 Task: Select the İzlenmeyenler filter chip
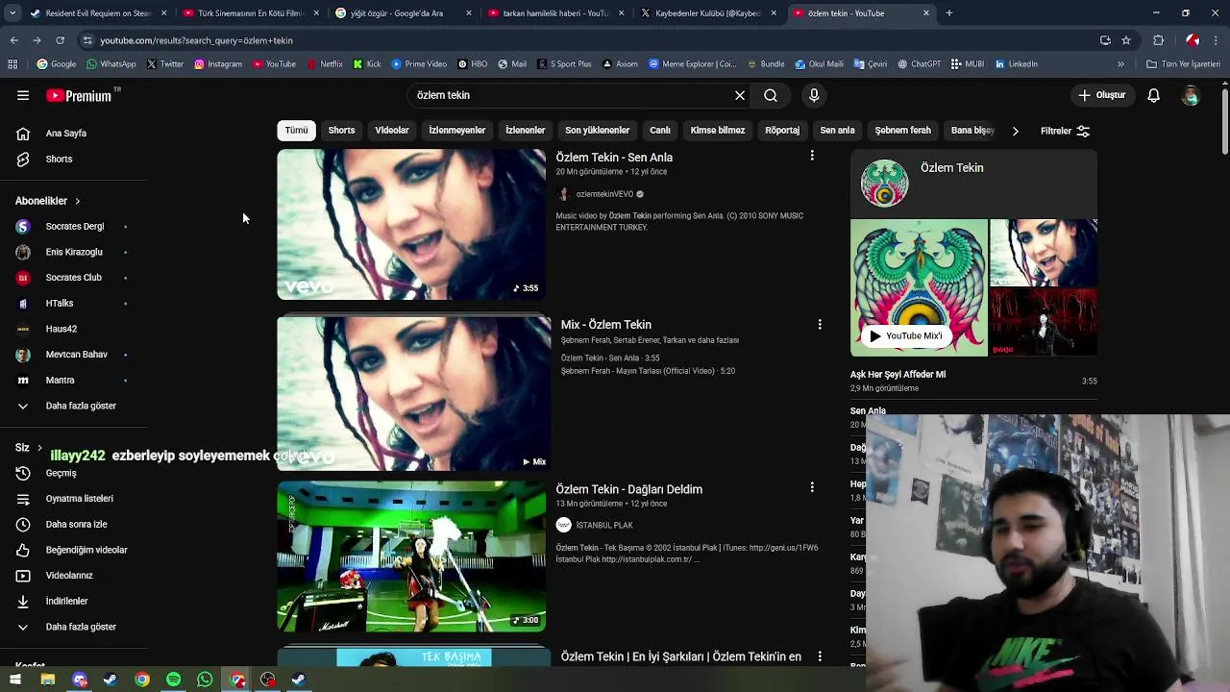(x=457, y=131)
